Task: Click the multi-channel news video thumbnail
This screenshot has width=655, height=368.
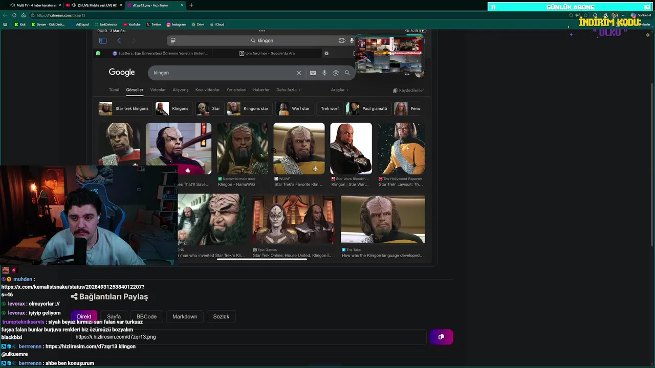Action: [x=389, y=55]
